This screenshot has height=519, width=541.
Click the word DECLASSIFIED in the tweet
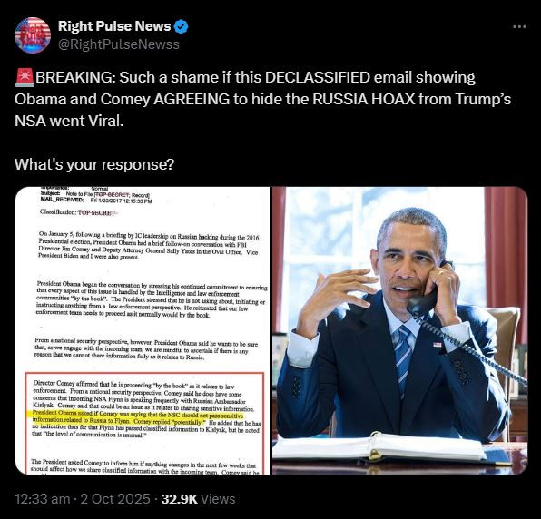coord(318,77)
